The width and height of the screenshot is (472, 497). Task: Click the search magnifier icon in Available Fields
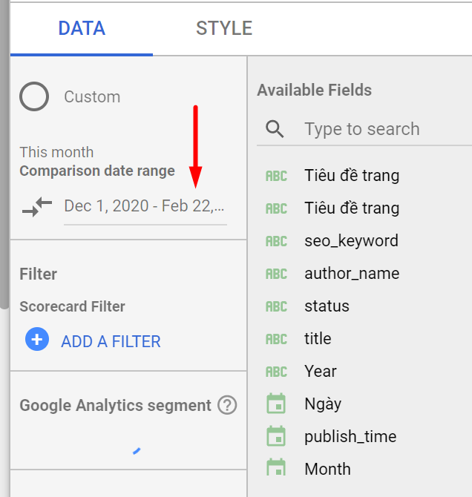coord(275,129)
